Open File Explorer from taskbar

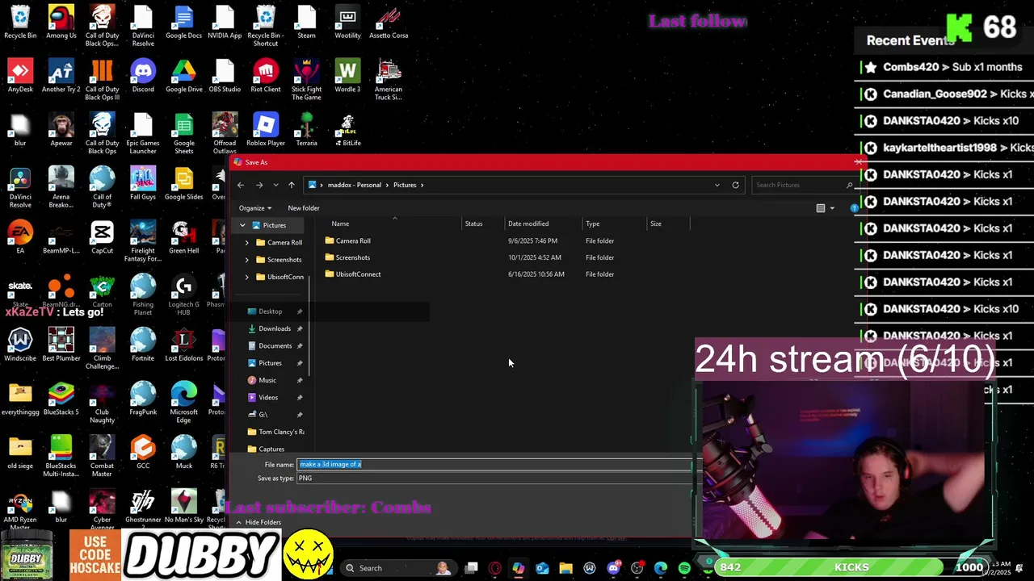pyautogui.click(x=565, y=568)
